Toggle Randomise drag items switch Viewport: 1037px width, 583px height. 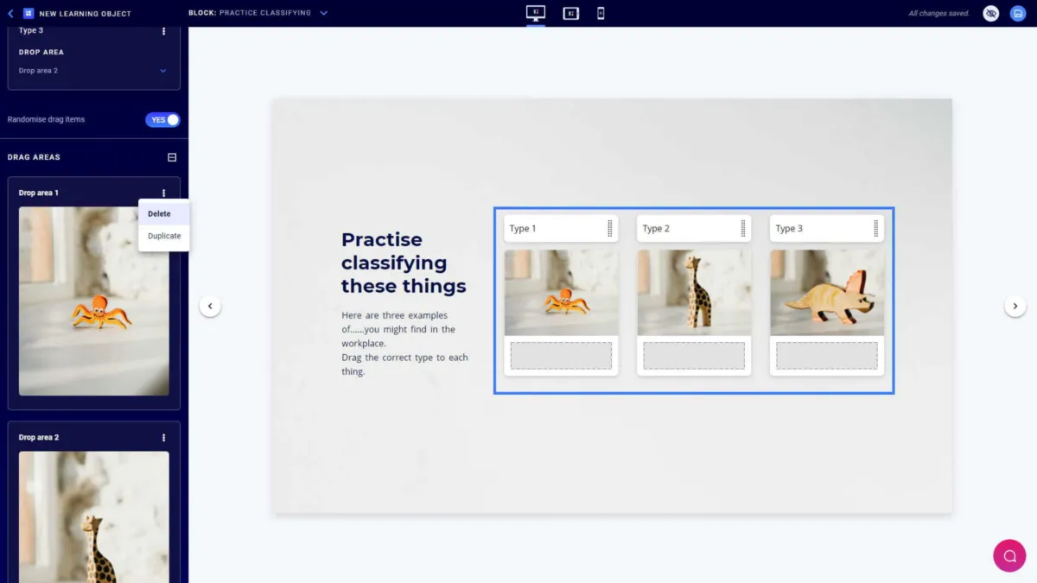[x=162, y=120]
